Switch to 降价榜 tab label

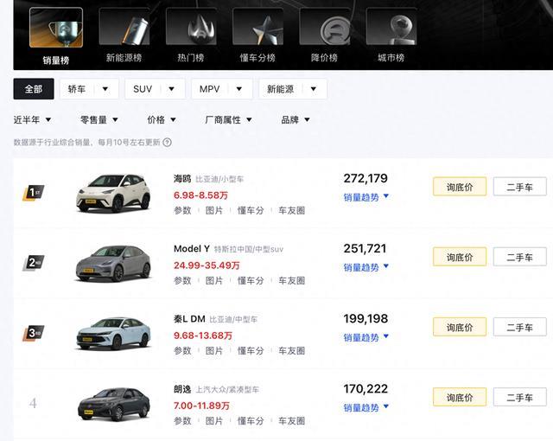click(x=324, y=58)
